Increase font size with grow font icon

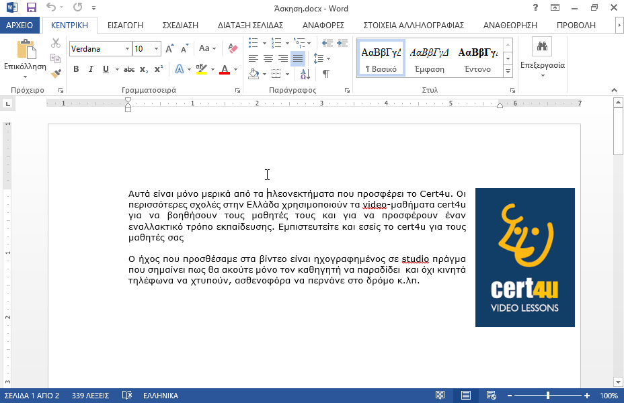169,48
